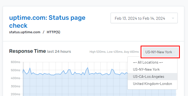Click the last 24 hours subtitle text

point(59,51)
